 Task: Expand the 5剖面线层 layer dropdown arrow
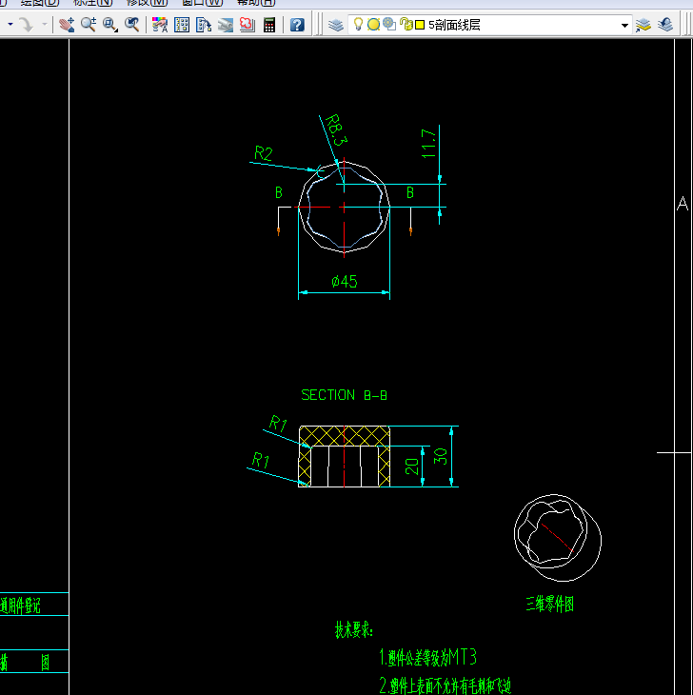point(624,26)
